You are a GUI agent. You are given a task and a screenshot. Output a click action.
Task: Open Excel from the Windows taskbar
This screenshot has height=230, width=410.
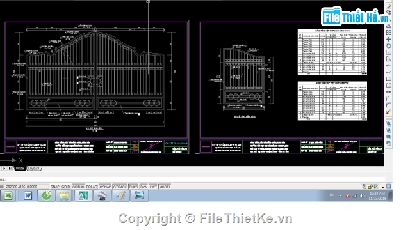(x=8, y=195)
